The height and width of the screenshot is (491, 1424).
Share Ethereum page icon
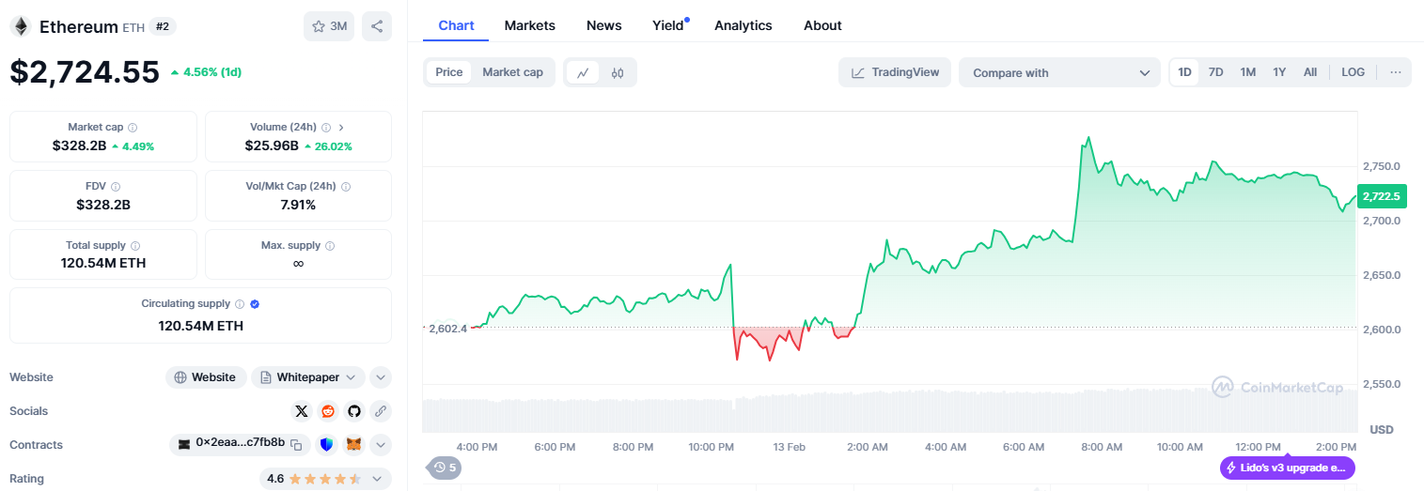point(377,26)
